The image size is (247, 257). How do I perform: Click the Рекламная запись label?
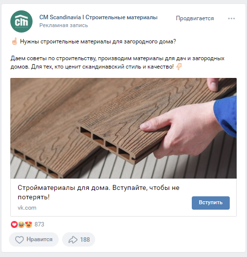[64, 25]
